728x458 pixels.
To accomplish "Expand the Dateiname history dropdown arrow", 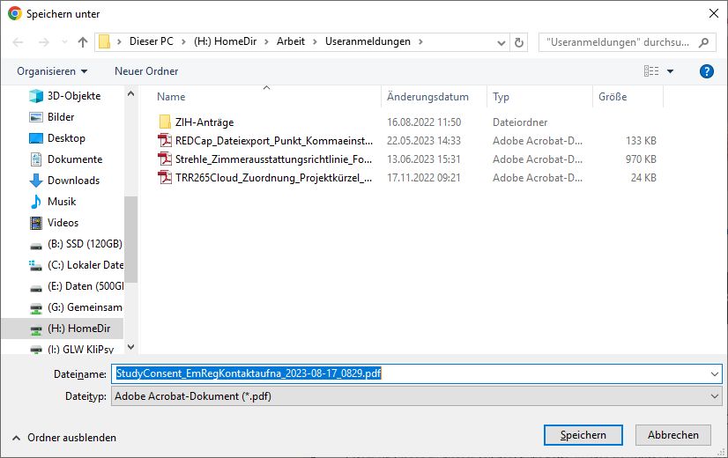I will 714,374.
